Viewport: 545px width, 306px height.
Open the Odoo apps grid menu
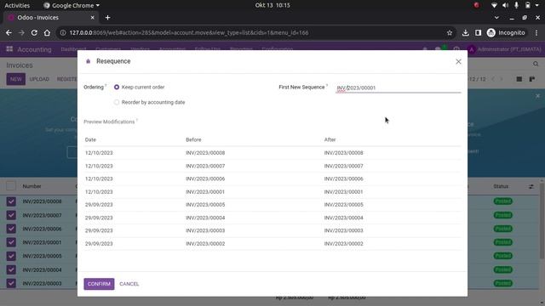pyautogui.click(x=9, y=49)
